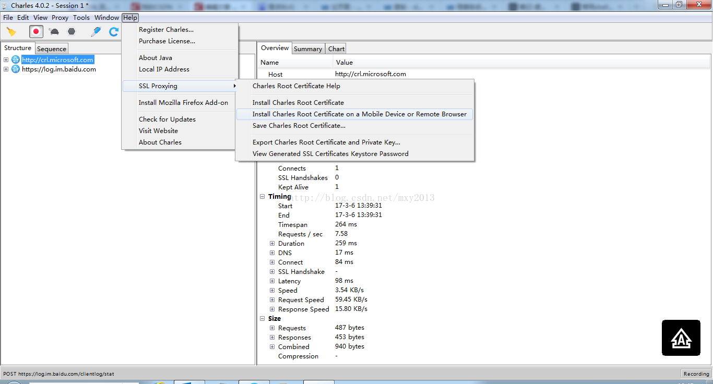
Task: Choose Install Certificate on Mobile Device or Remote Browser
Action: (x=355, y=114)
